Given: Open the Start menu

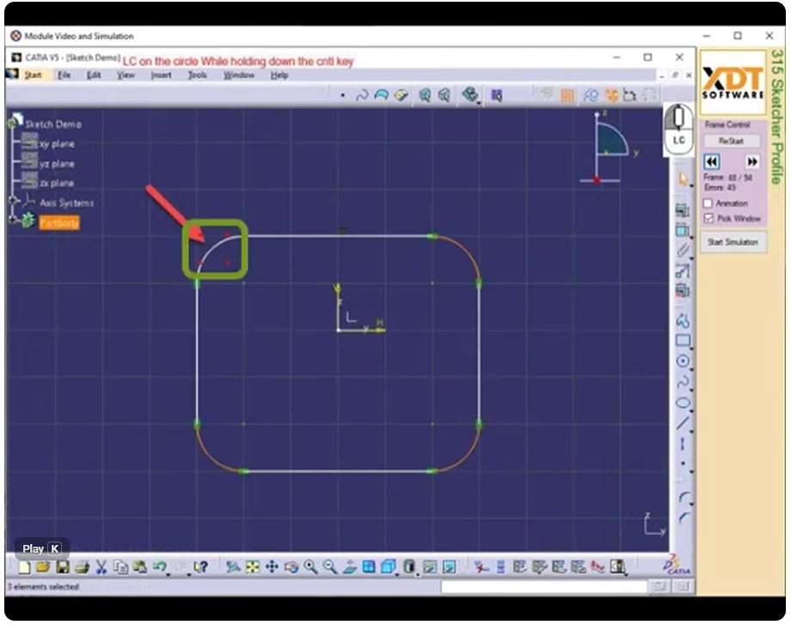Looking at the screenshot, I should [x=33, y=75].
